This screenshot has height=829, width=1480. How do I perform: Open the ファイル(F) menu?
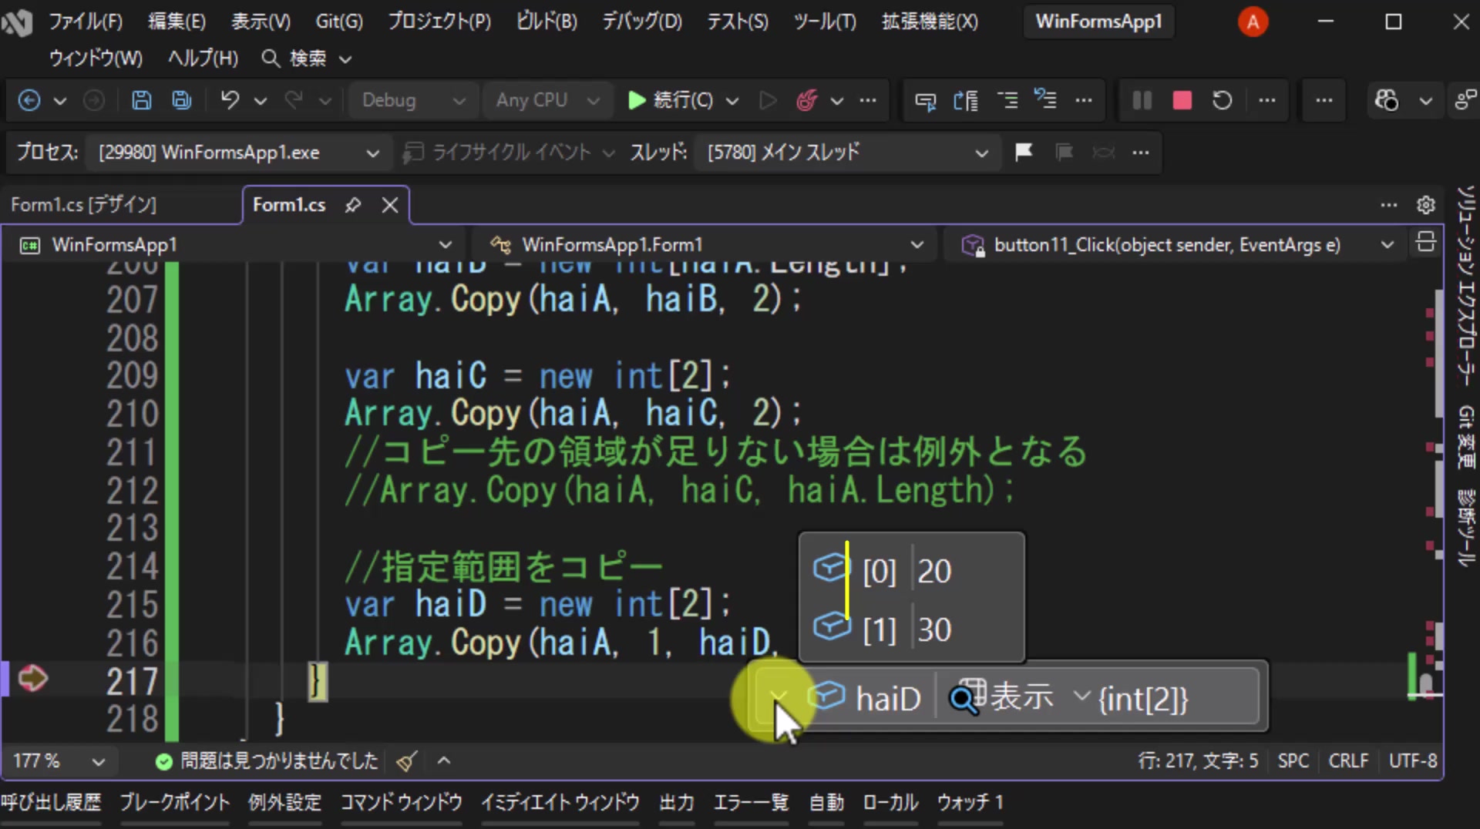coord(86,21)
